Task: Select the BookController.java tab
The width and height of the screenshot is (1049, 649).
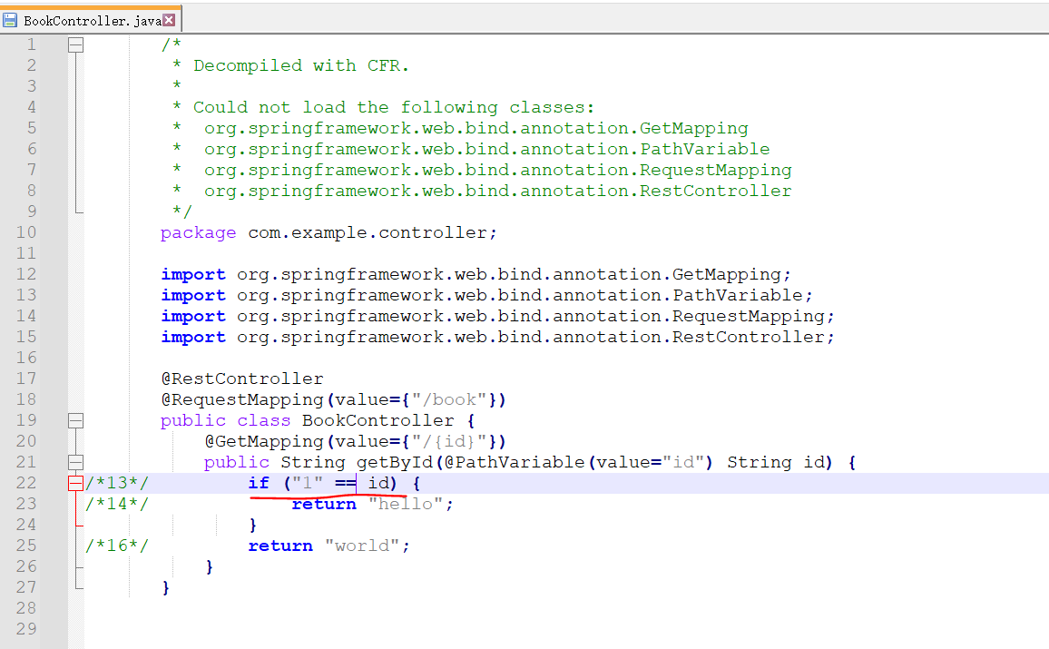Action: (92, 20)
